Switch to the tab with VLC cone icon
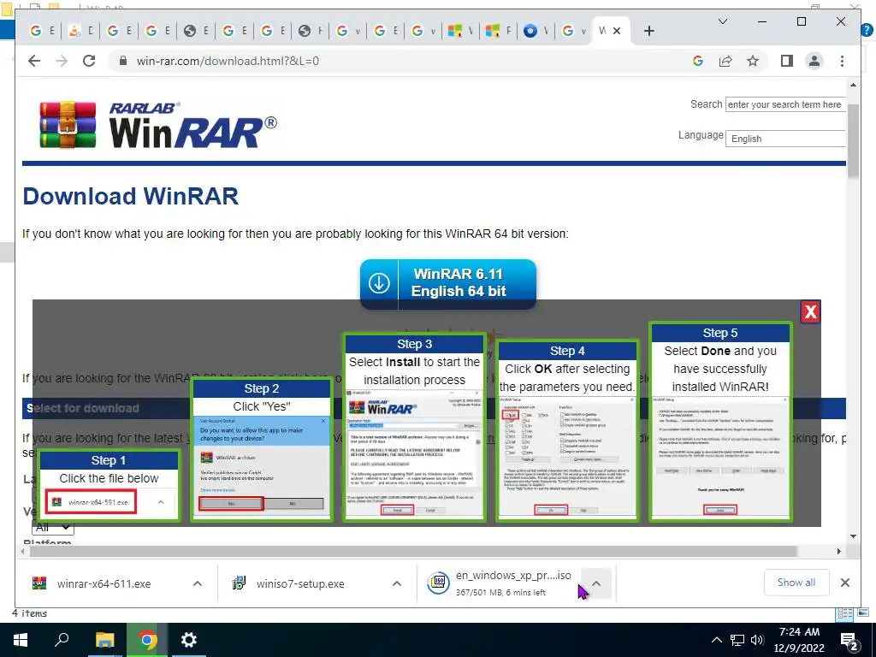Image resolution: width=876 pixels, height=657 pixels. [x=81, y=31]
